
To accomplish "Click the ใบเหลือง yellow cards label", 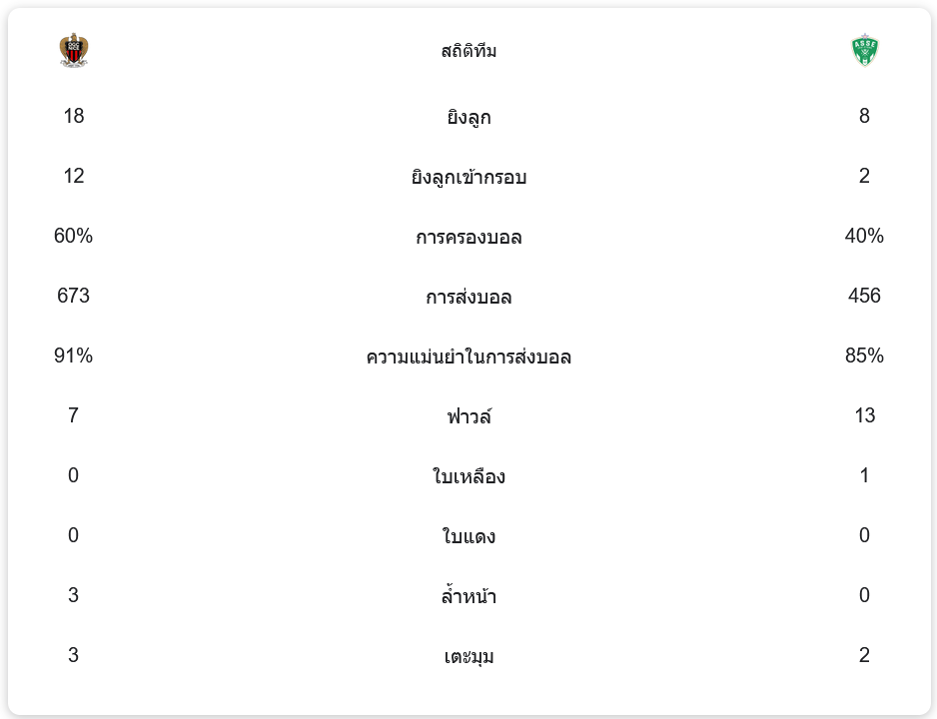I will pos(468,476).
